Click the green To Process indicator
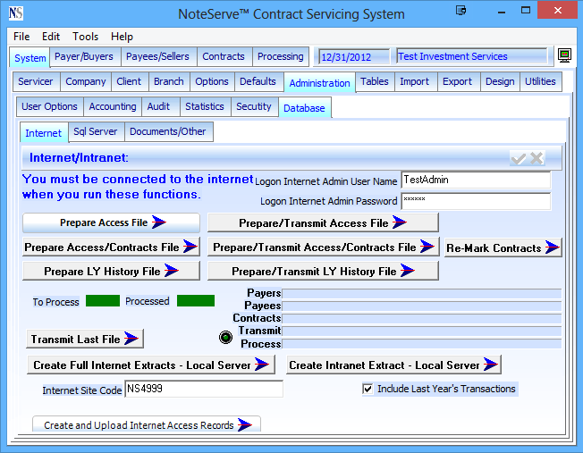The height and width of the screenshot is (453, 583). [x=102, y=301]
